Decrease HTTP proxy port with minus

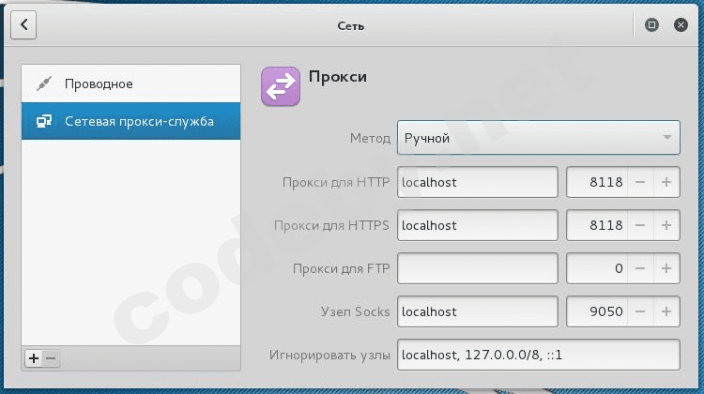pyautogui.click(x=640, y=182)
